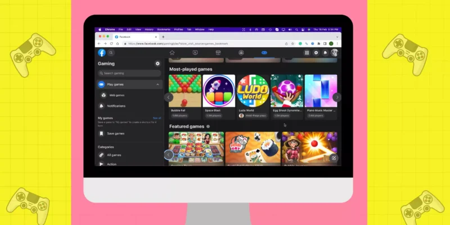Open the account profile picture
The width and height of the screenshot is (450, 225).
tap(334, 53)
